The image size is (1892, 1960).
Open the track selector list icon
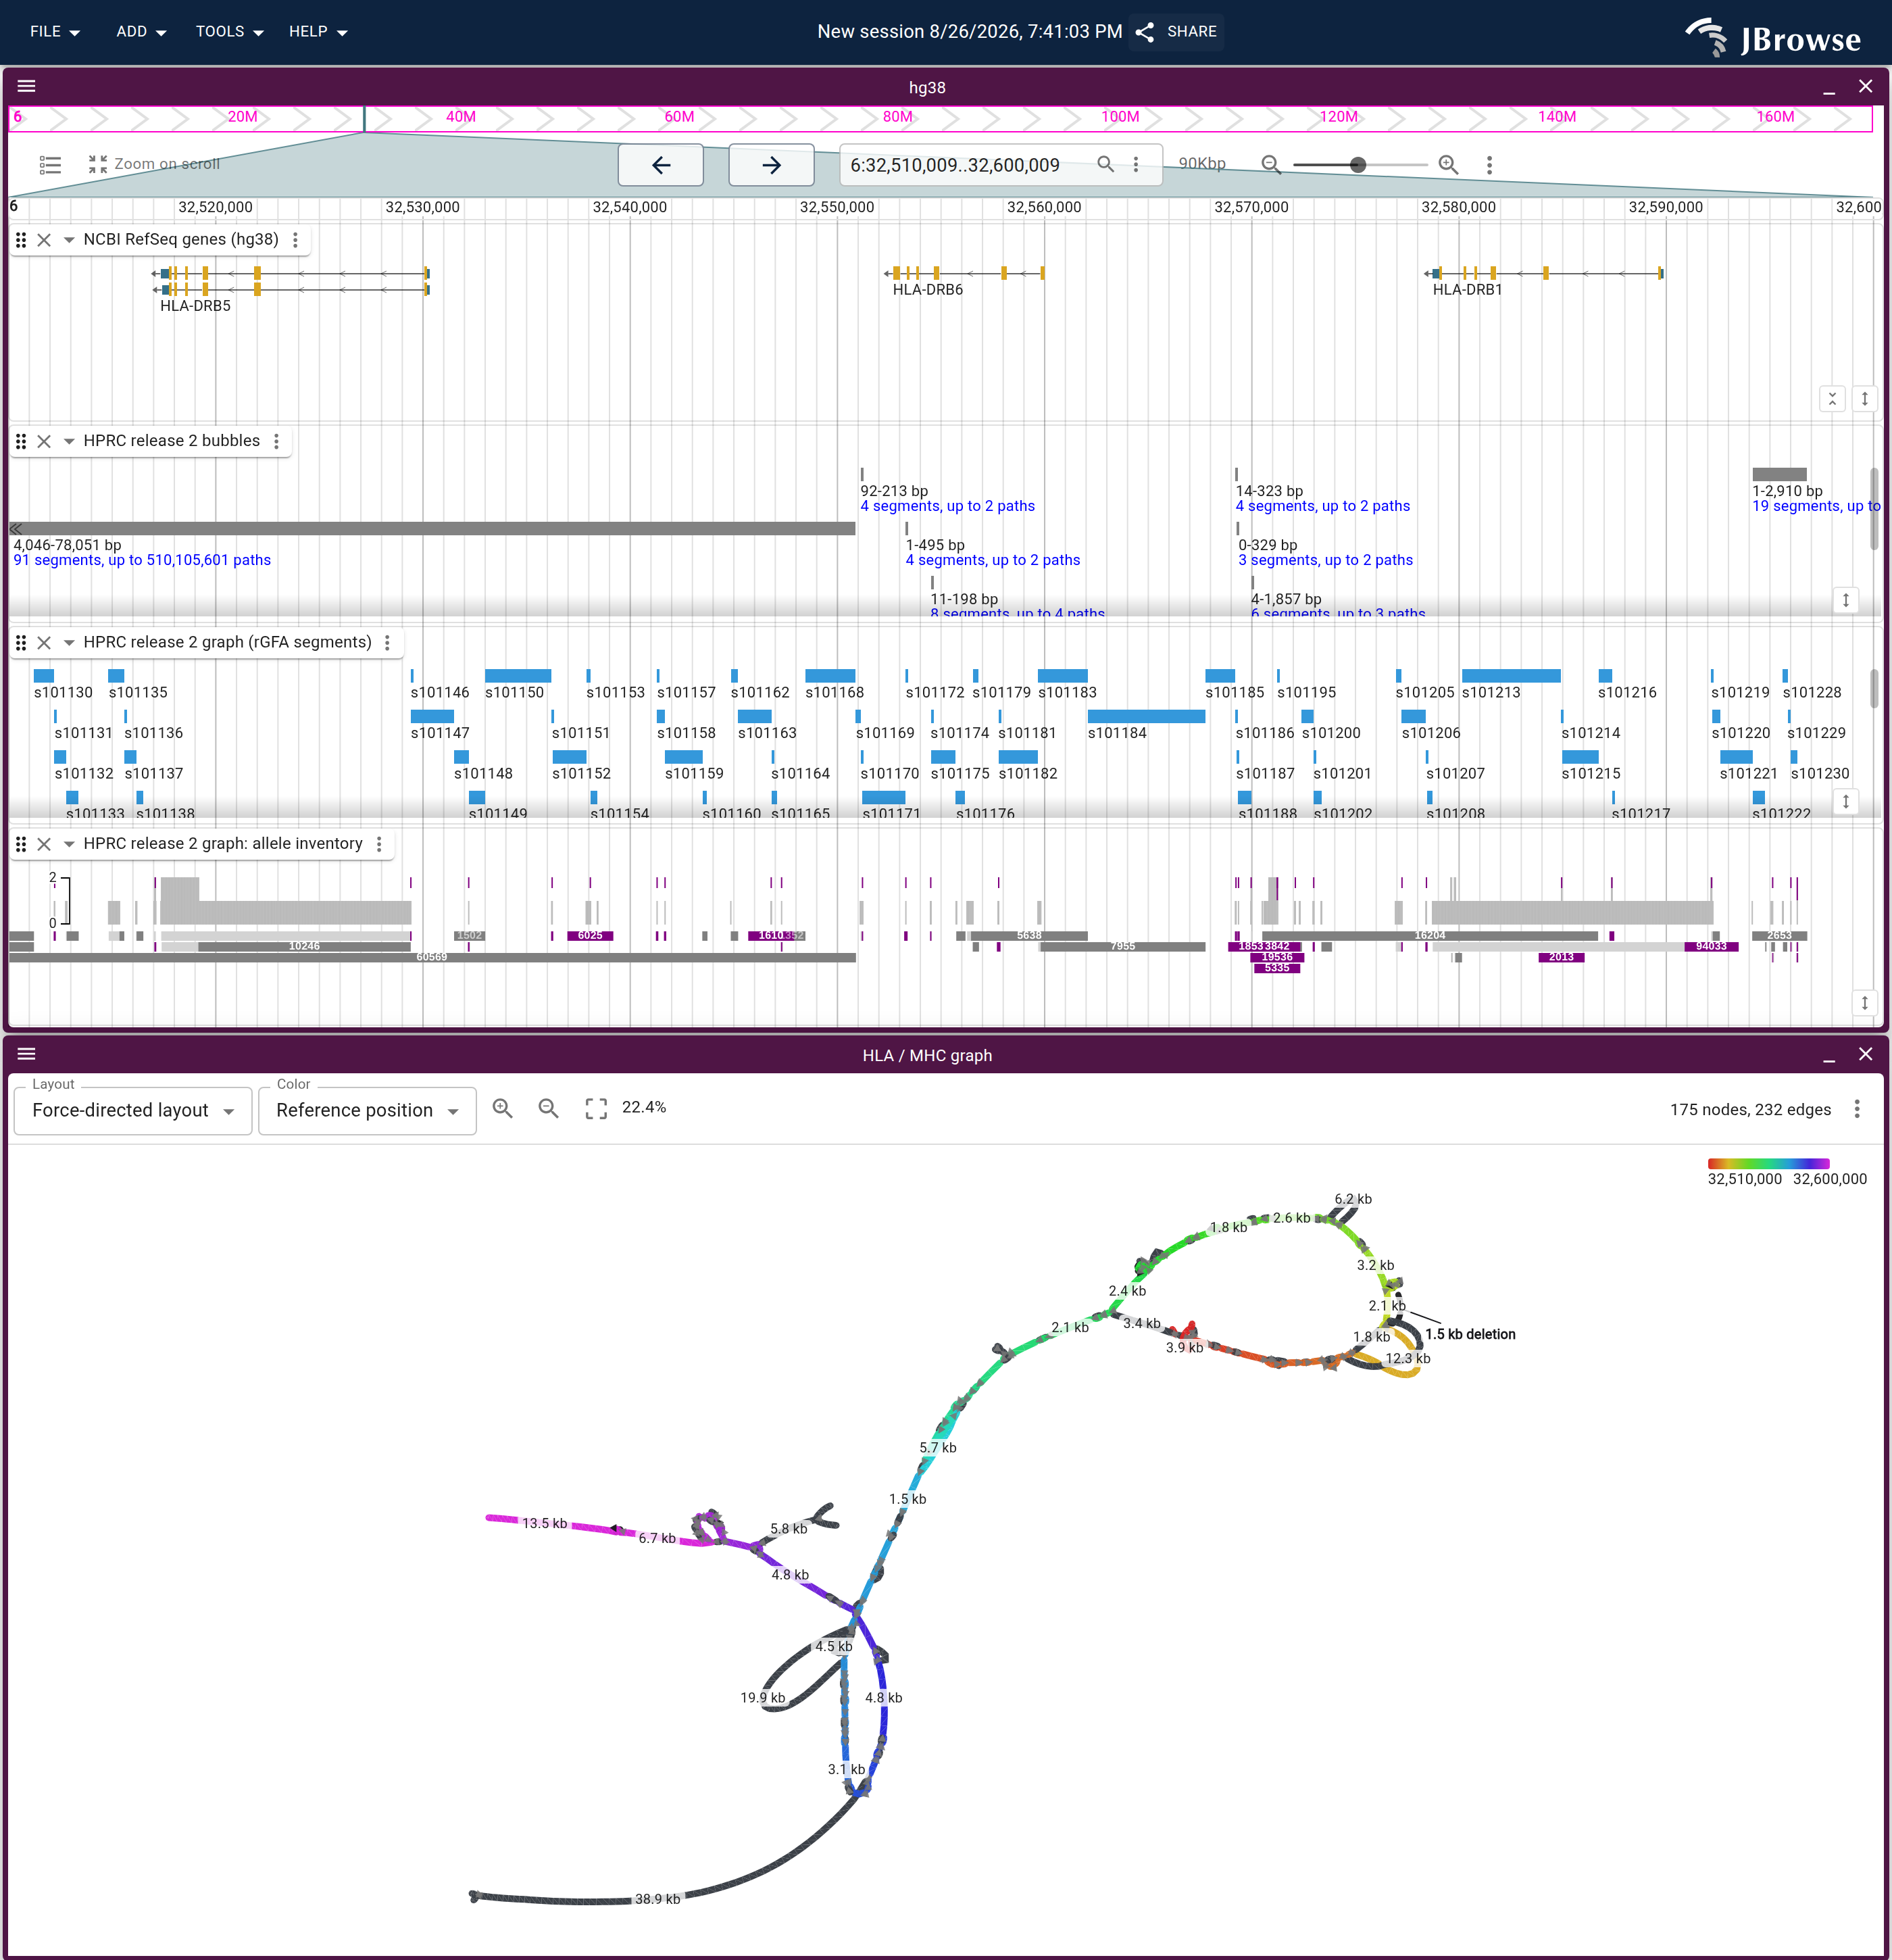click(50, 164)
